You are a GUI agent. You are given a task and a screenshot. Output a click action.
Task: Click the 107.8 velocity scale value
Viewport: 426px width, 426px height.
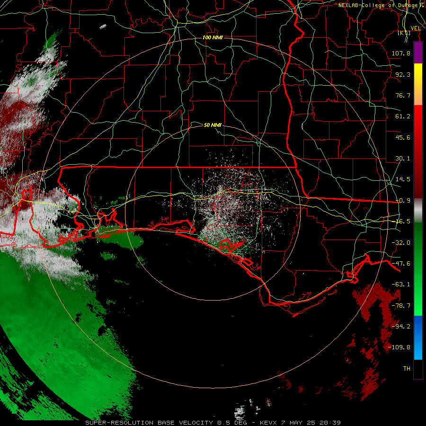click(401, 53)
